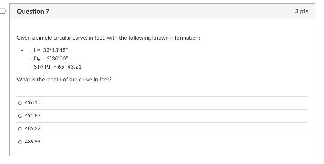
Task: Click the Da = 6°30'00" line
Action: pyautogui.click(x=51, y=58)
